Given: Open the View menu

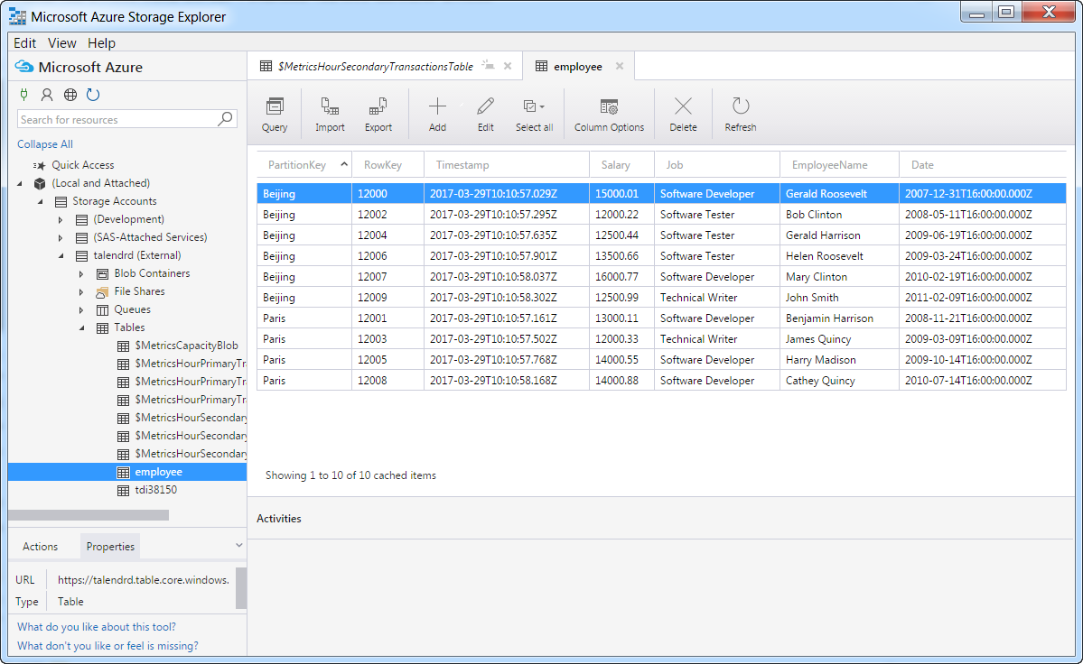Looking at the screenshot, I should point(62,43).
